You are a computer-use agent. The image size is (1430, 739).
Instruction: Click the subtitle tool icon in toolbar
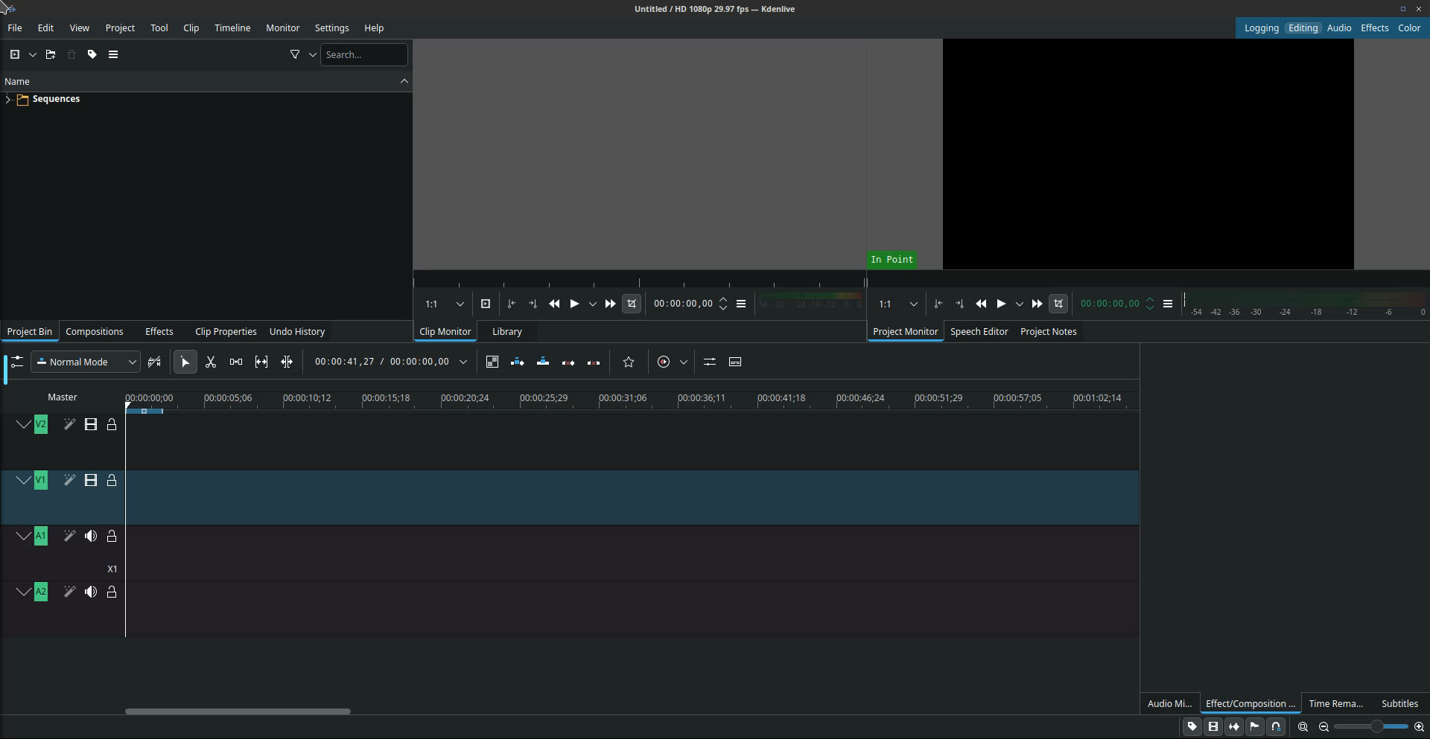(x=735, y=362)
